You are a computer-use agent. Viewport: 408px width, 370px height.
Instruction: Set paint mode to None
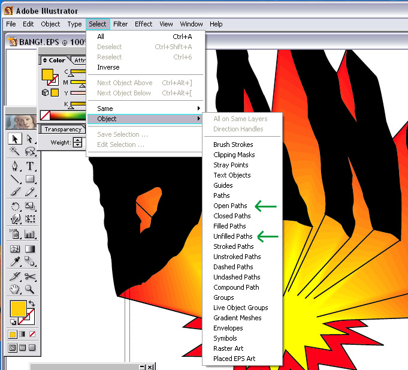pyautogui.click(x=32, y=334)
